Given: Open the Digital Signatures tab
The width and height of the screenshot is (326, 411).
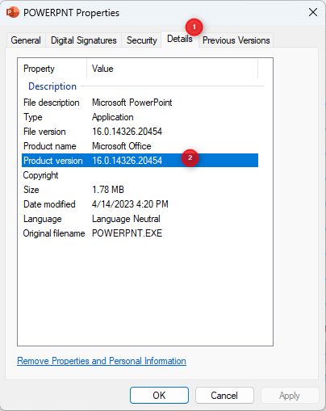Looking at the screenshot, I should tap(84, 40).
